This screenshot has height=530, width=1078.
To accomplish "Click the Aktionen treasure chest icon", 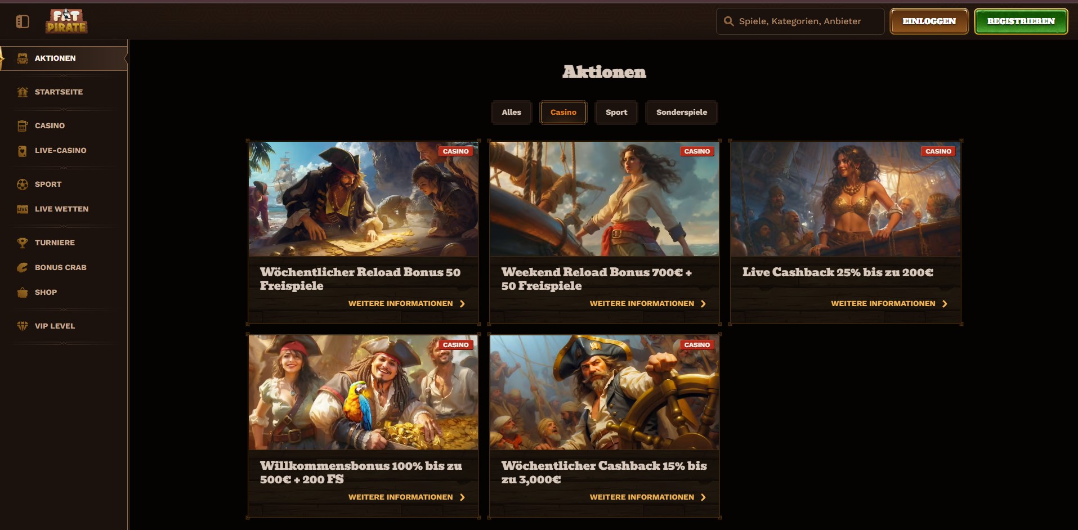I will point(23,59).
